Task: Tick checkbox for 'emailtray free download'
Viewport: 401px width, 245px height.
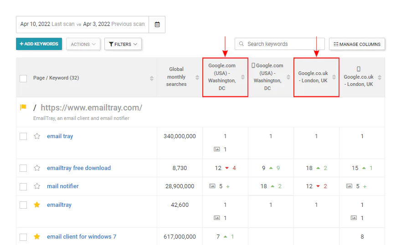Action: (23, 168)
